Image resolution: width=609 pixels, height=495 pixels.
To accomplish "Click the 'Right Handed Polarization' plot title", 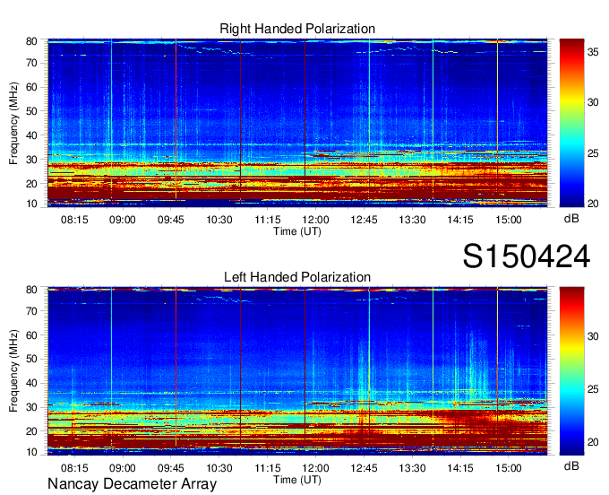I will click(x=297, y=29).
